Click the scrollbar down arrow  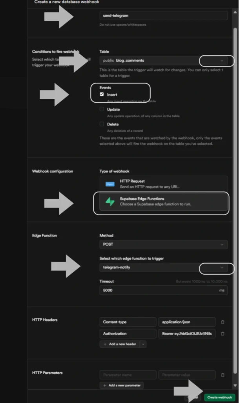pos(235,386)
